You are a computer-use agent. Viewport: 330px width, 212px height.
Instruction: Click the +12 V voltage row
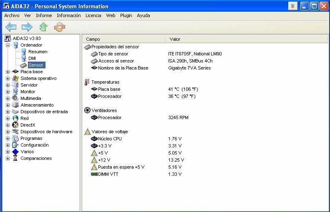(x=205, y=160)
